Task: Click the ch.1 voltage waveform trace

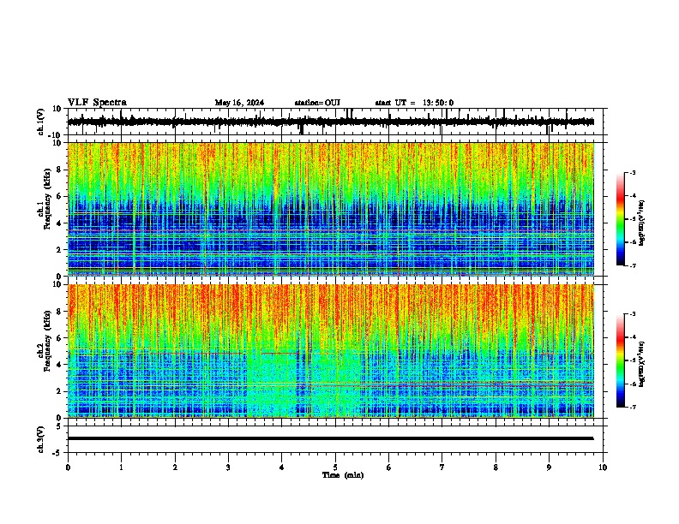Action: coord(331,122)
